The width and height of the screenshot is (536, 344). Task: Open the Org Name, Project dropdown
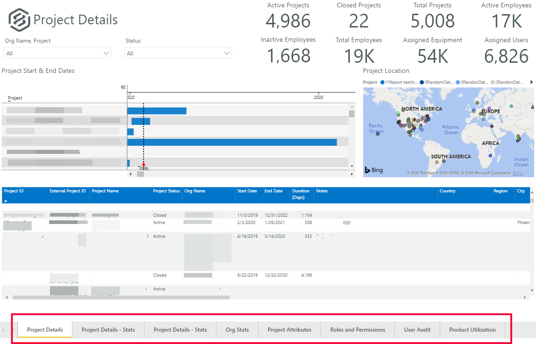tap(58, 53)
